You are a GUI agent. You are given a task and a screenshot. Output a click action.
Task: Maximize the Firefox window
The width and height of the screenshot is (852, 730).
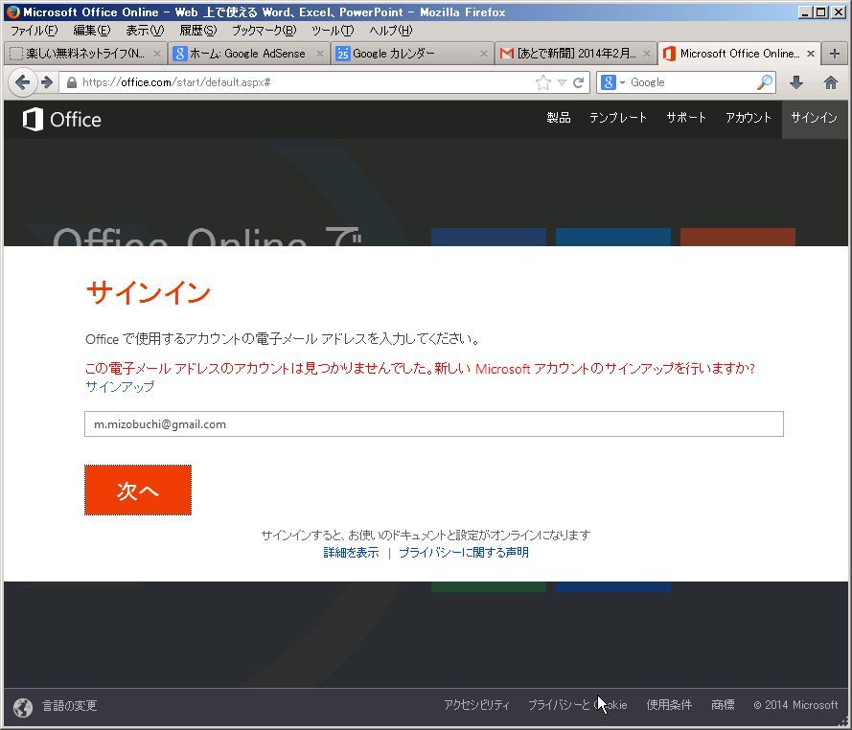pos(821,11)
